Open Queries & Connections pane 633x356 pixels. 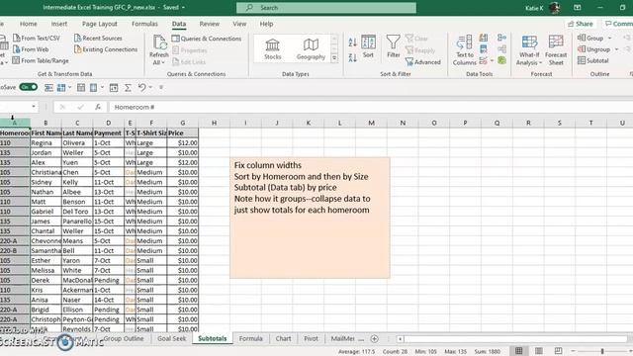coord(207,39)
